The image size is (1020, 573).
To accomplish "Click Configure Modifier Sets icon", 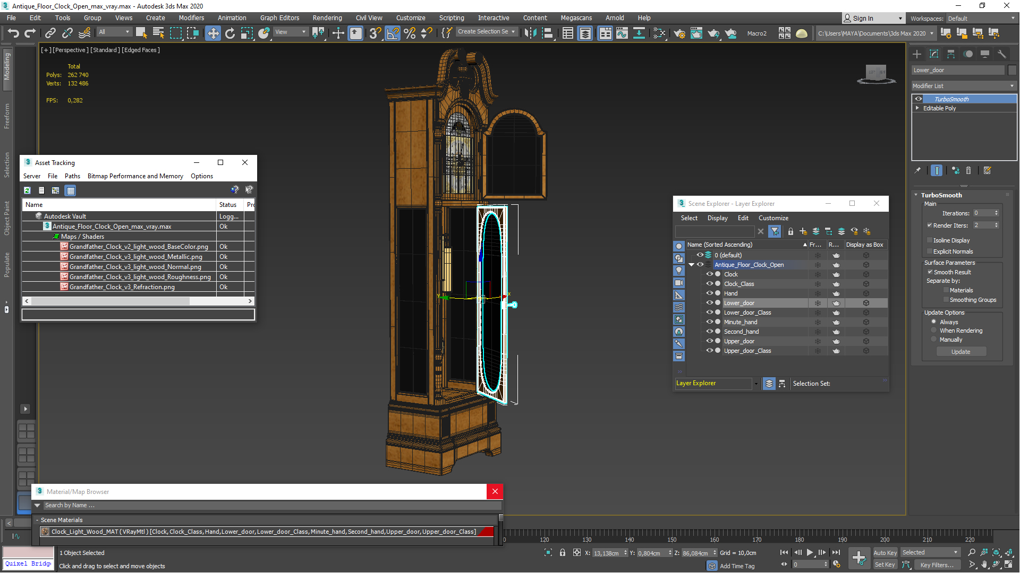I will 988,170.
